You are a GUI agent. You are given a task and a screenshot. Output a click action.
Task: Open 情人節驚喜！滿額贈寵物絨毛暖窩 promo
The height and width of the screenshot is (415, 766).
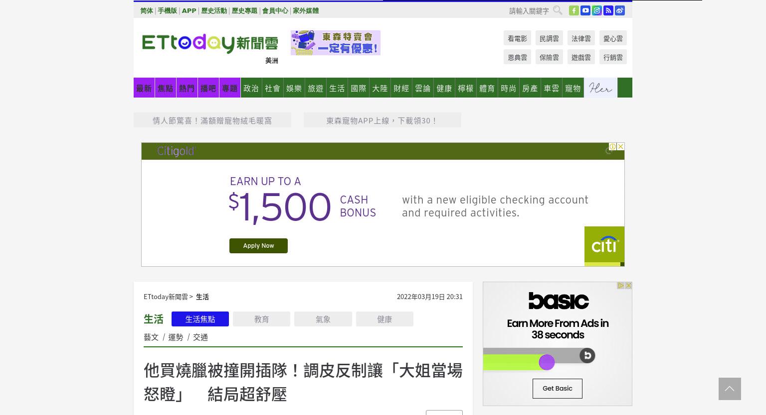click(212, 120)
